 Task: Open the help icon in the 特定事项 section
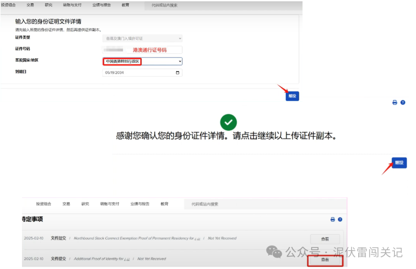(x=339, y=219)
